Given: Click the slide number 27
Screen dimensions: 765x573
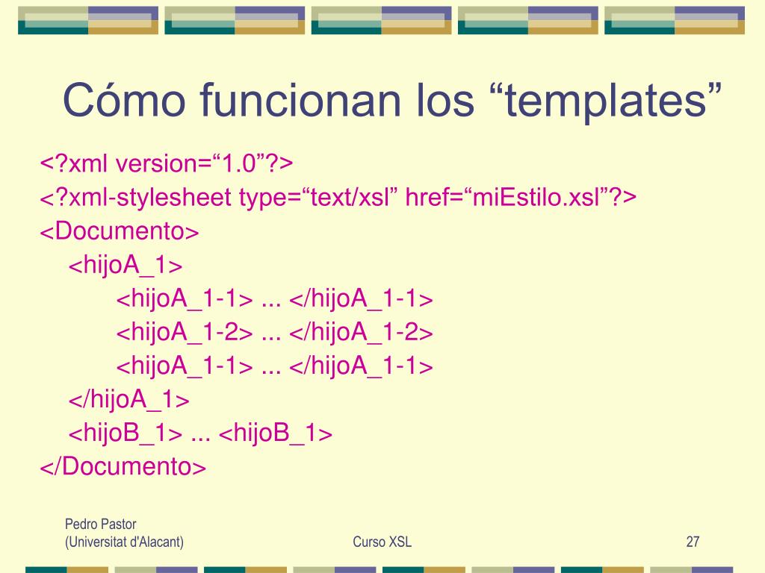Looking at the screenshot, I should click(693, 542).
